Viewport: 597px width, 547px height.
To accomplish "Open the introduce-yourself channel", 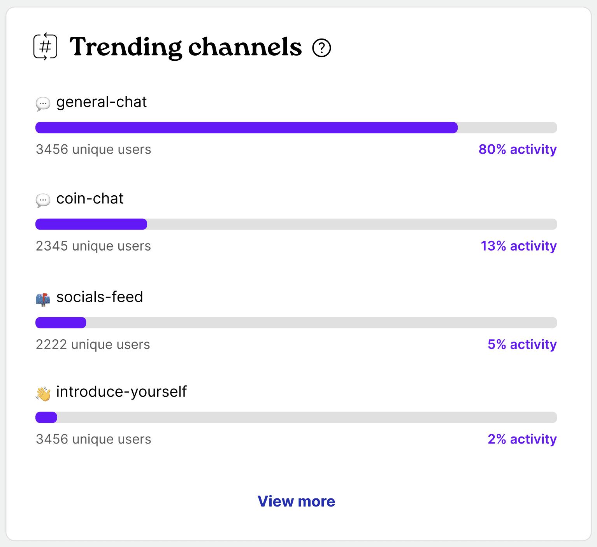I will (x=121, y=391).
